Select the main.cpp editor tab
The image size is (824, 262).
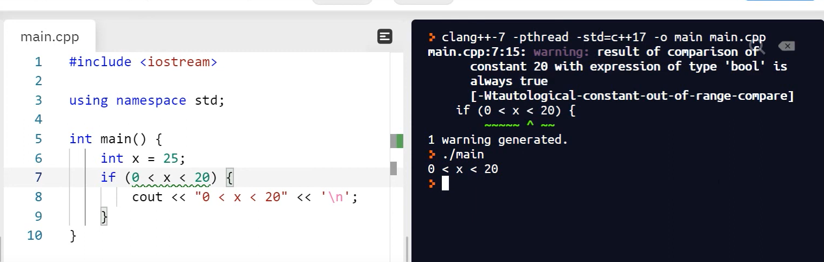(49, 37)
